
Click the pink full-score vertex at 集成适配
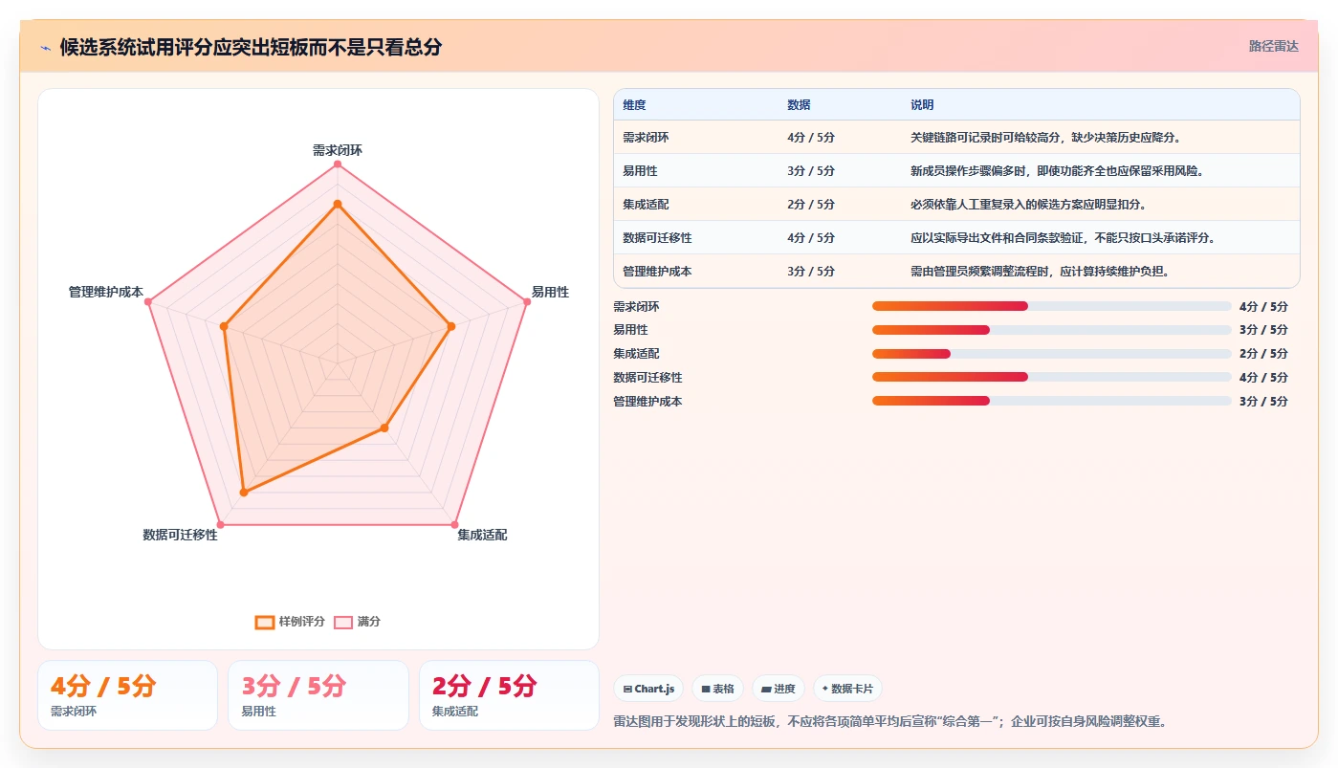[x=454, y=524]
